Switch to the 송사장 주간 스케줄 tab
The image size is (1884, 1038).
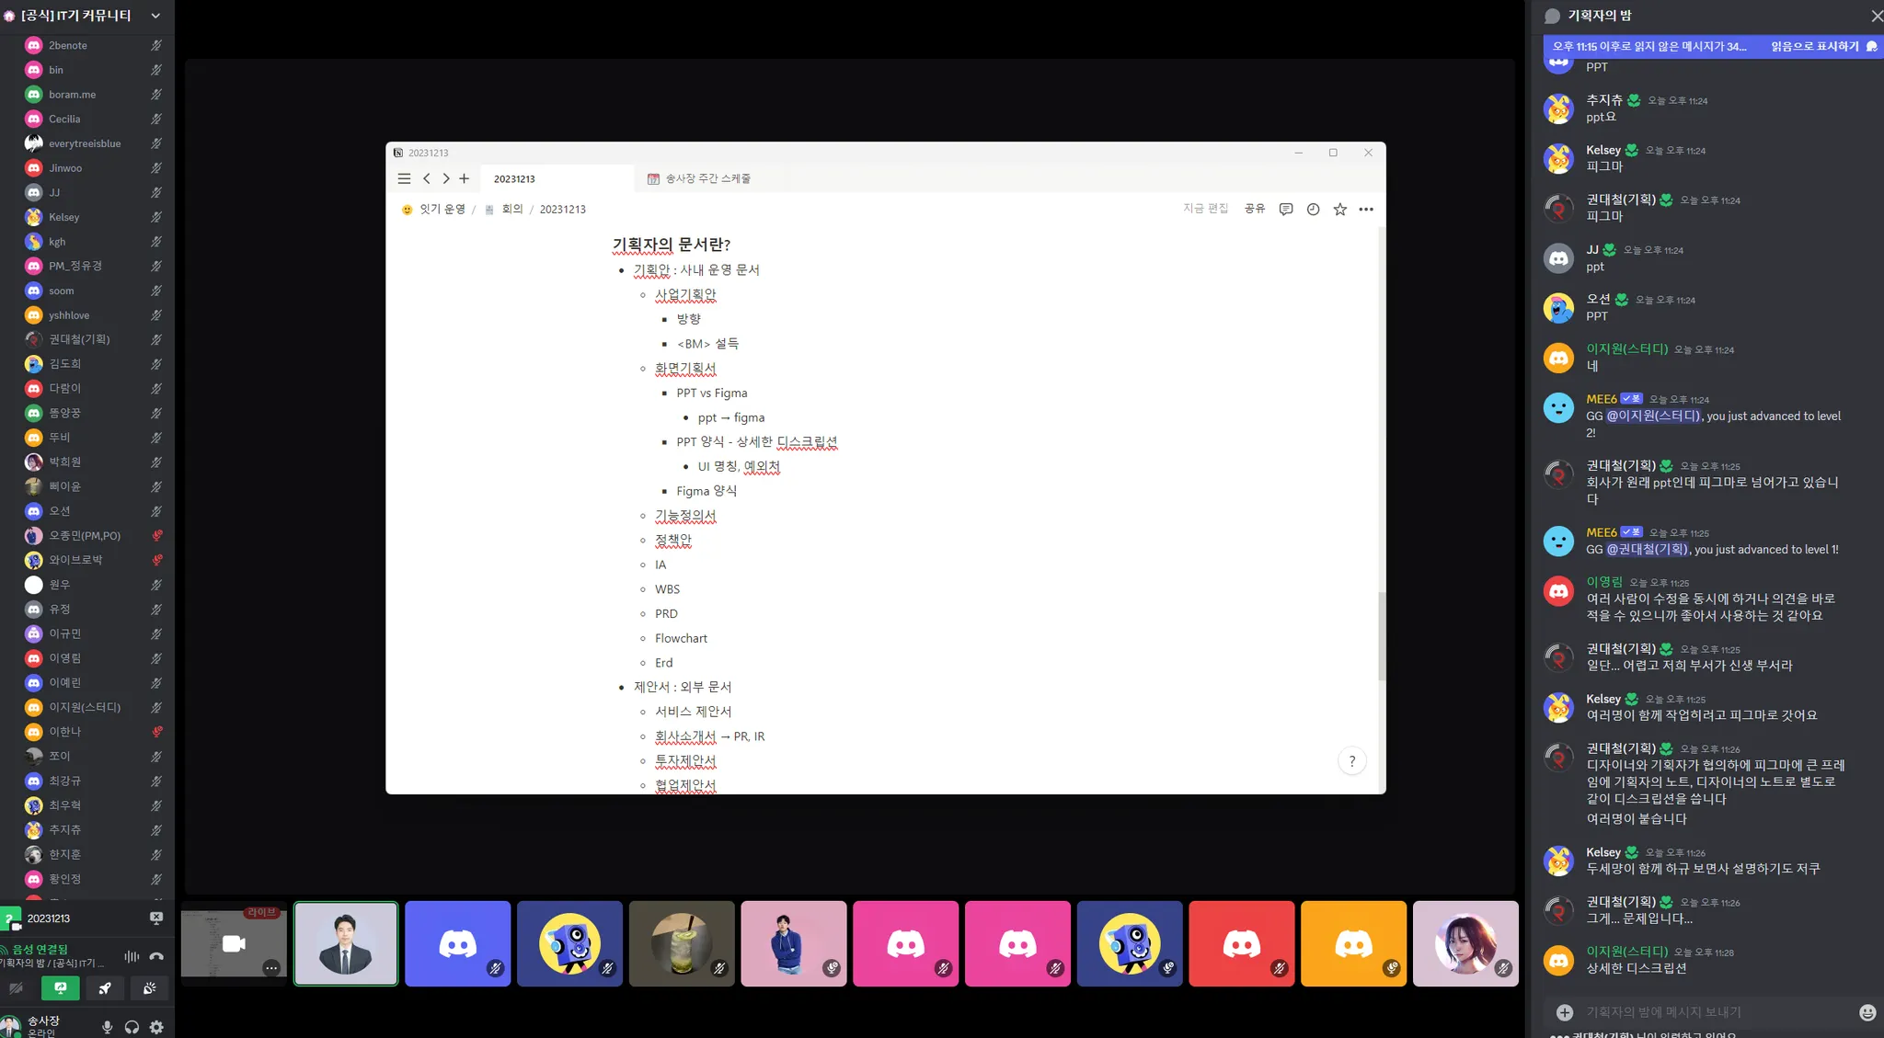tap(706, 178)
